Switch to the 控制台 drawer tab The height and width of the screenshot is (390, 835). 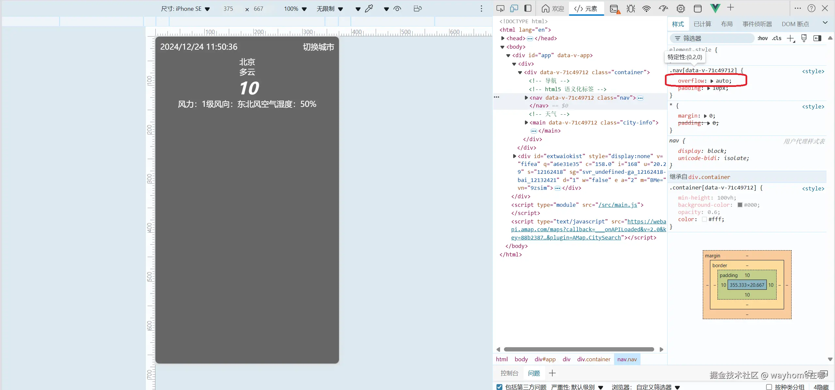[x=509, y=373]
